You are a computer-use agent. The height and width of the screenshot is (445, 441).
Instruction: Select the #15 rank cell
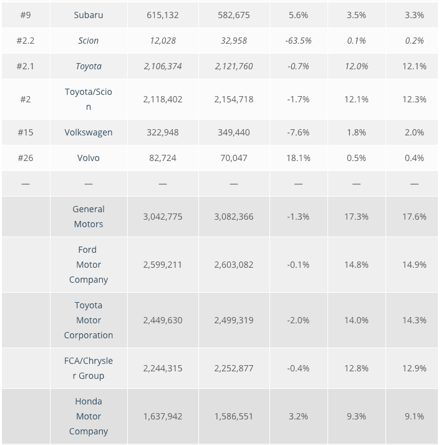25,132
